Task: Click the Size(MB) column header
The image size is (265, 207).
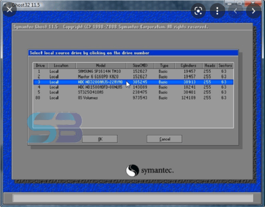Action: (139, 65)
